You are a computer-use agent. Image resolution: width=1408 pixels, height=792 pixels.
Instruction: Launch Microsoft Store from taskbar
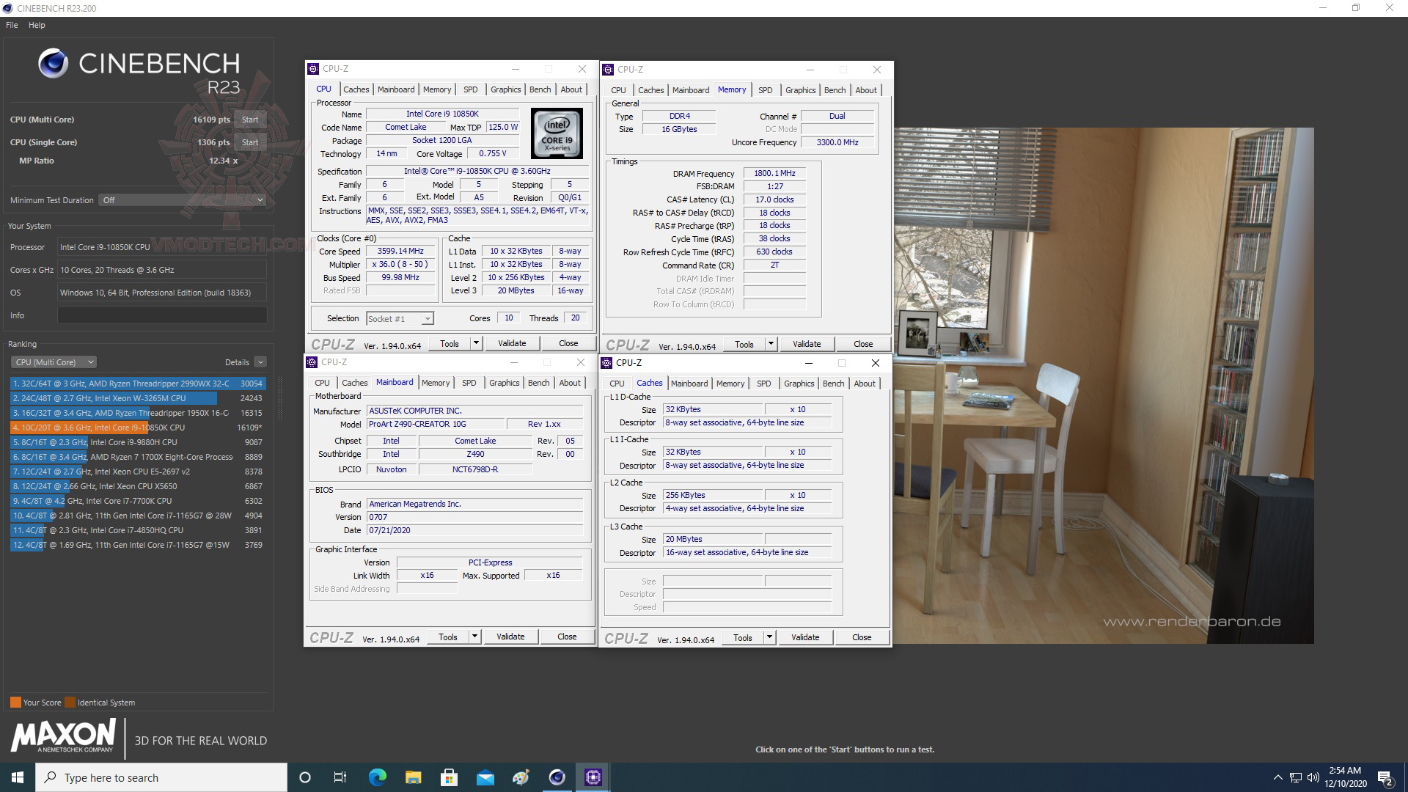(x=449, y=777)
